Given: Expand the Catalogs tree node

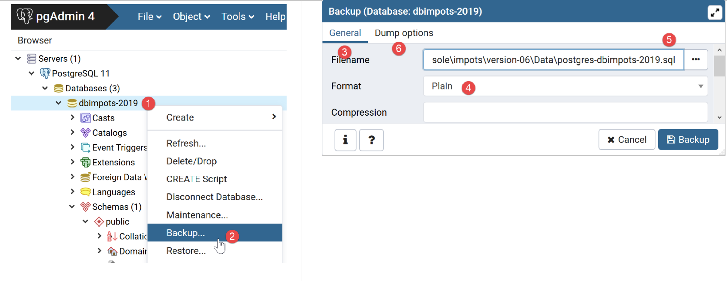Looking at the screenshot, I should 72,132.
